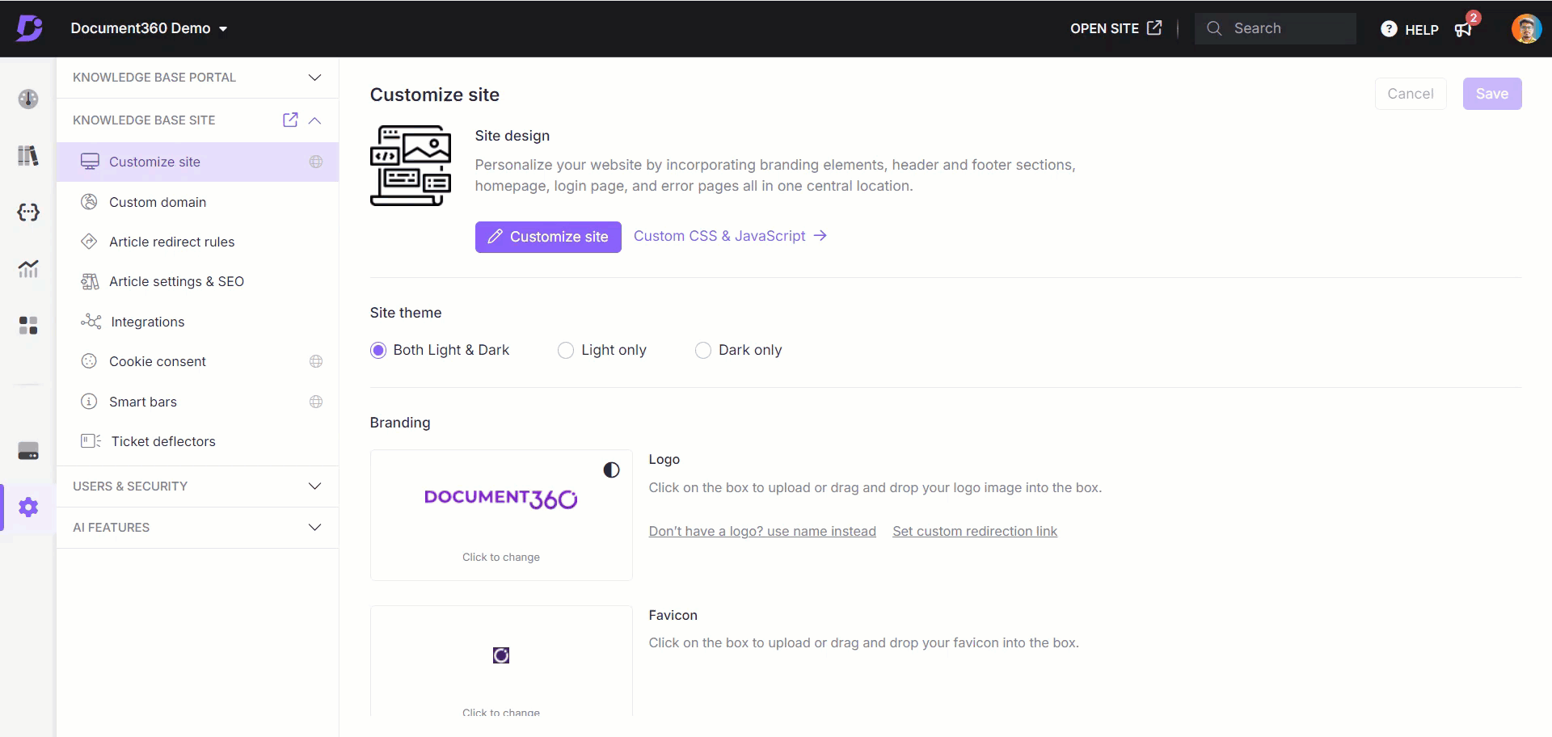Click the purple Customize site button
The width and height of the screenshot is (1552, 737).
[548, 237]
